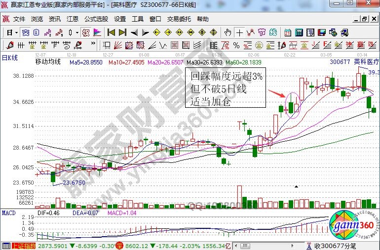The width and height of the screenshot is (380, 250).
Task: Click the colored flag icon
Action: pyautogui.click(x=97, y=32)
